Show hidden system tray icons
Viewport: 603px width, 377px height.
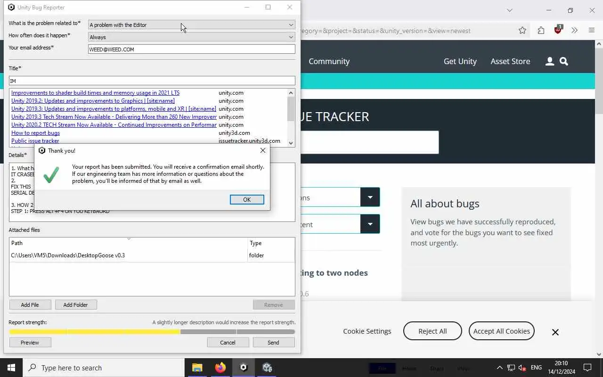tap(499, 368)
